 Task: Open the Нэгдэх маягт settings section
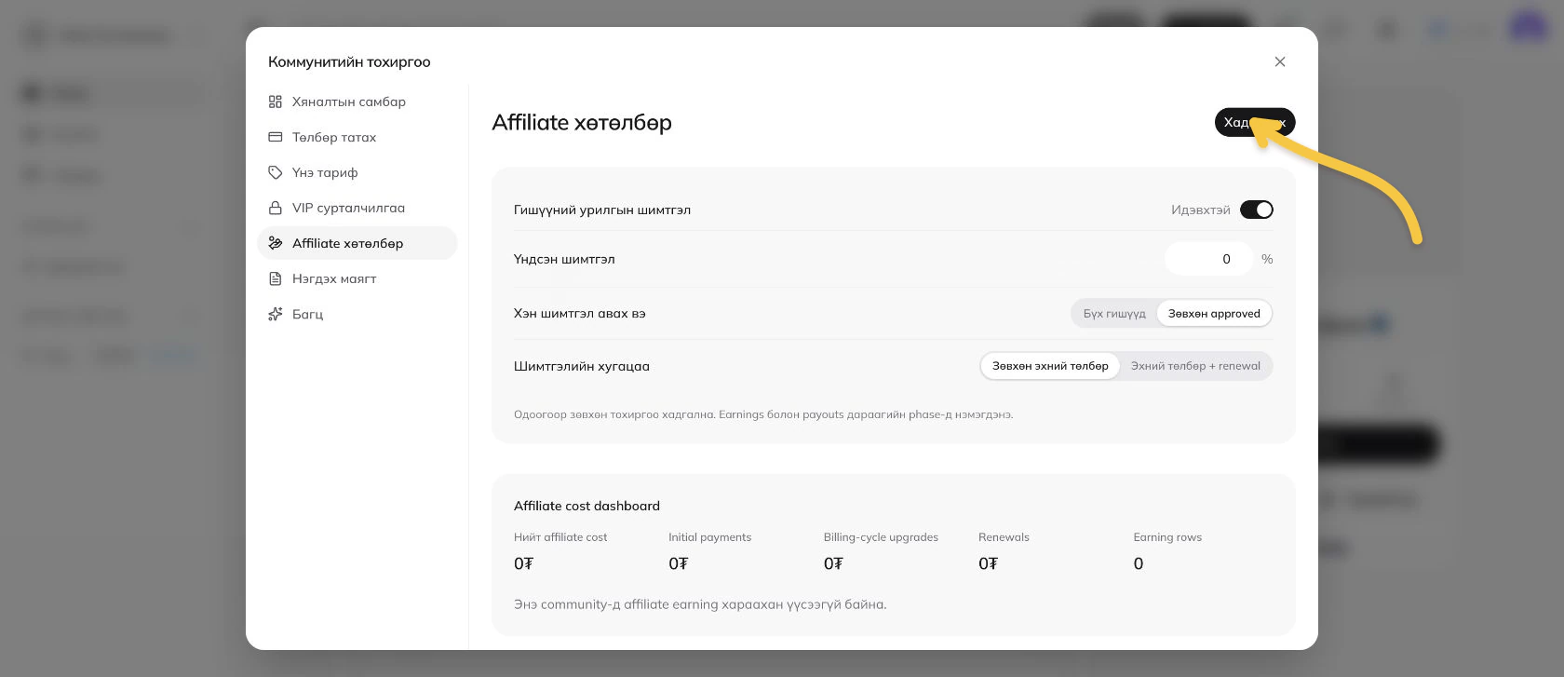point(357,278)
